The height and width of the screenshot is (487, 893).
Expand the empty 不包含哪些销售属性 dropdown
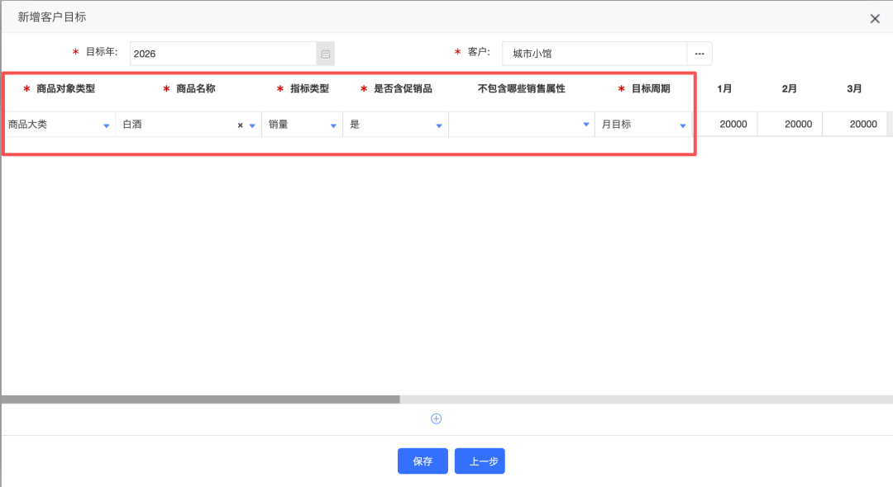(586, 124)
